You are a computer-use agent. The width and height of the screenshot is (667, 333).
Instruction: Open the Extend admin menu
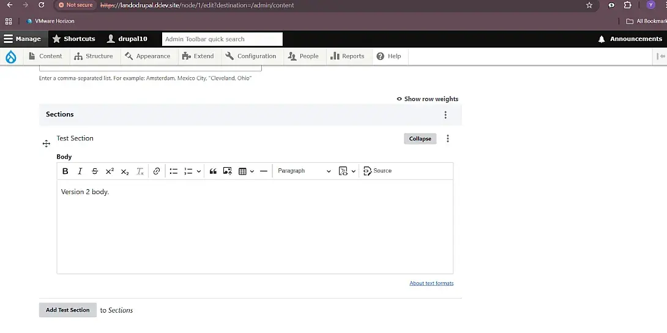click(x=198, y=56)
